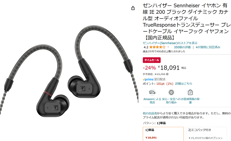Click the Amazonによる発送 link text
231x141 pixels.
pos(152,101)
